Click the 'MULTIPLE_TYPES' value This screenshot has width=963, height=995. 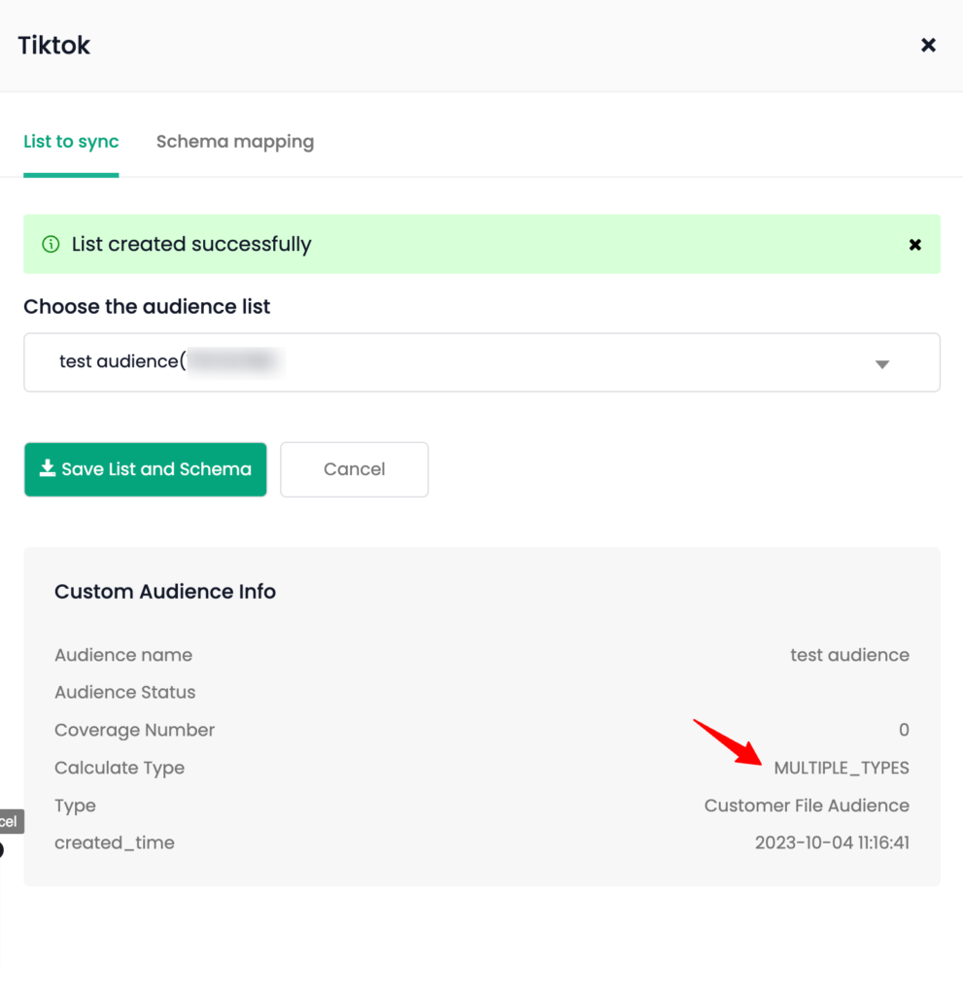point(842,768)
